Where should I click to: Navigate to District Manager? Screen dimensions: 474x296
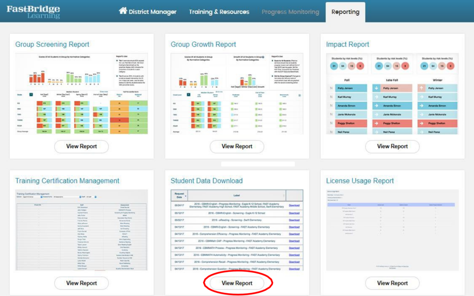click(151, 11)
